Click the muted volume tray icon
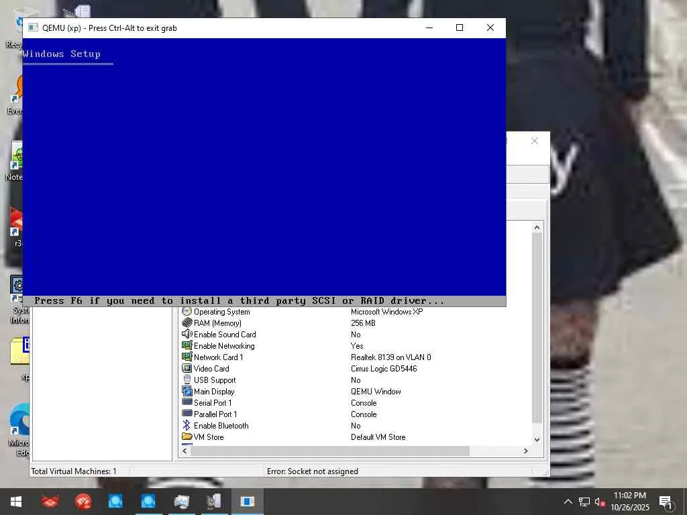 600,502
